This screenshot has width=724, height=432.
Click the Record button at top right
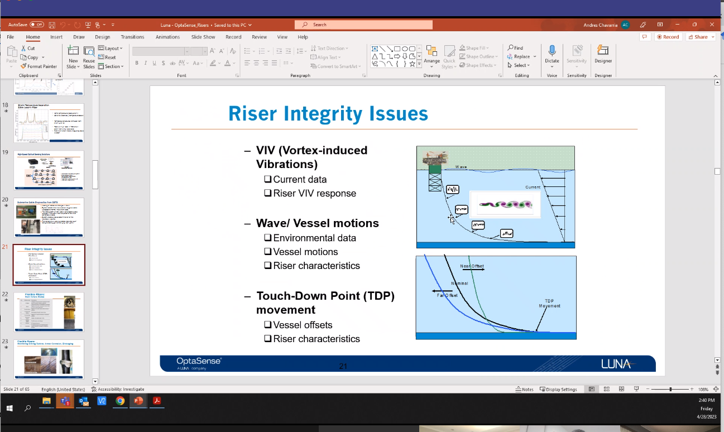pyautogui.click(x=668, y=37)
